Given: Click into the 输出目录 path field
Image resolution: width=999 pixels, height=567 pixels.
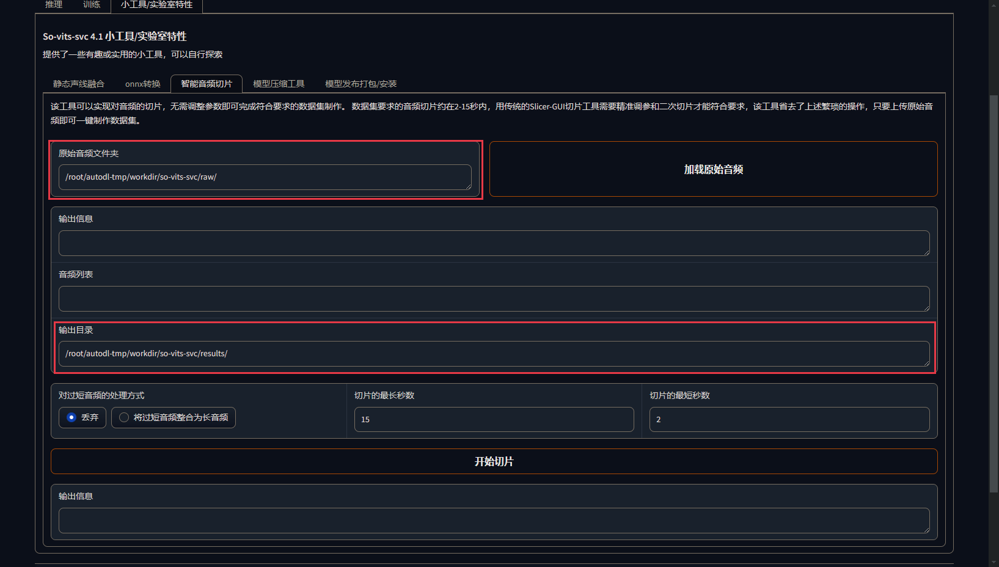Looking at the screenshot, I should (x=494, y=354).
